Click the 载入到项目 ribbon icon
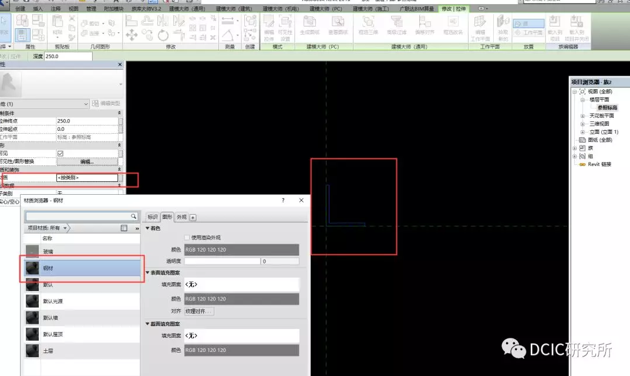 click(x=554, y=26)
